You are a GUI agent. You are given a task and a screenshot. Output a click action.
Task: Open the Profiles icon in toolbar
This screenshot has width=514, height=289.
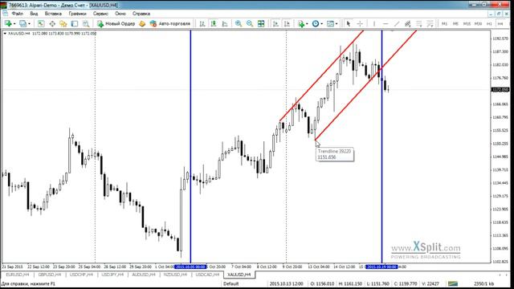coord(22,23)
